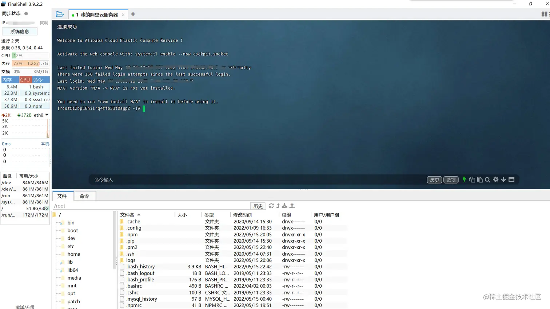Open path 历史 button in file panel

click(x=258, y=206)
